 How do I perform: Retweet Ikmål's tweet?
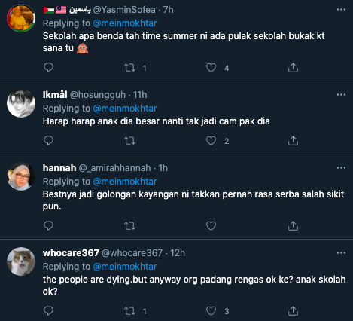[130, 141]
